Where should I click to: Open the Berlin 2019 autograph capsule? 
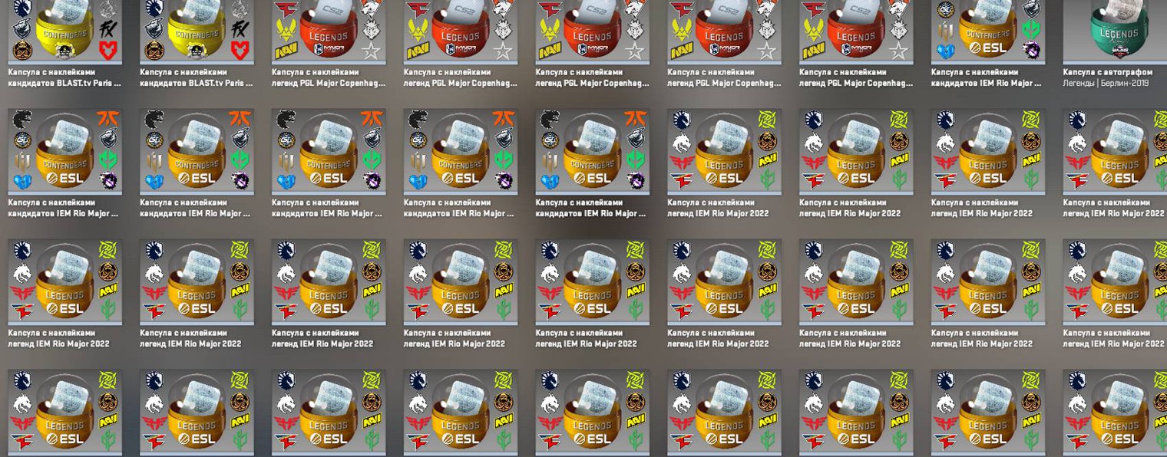(x=1115, y=32)
